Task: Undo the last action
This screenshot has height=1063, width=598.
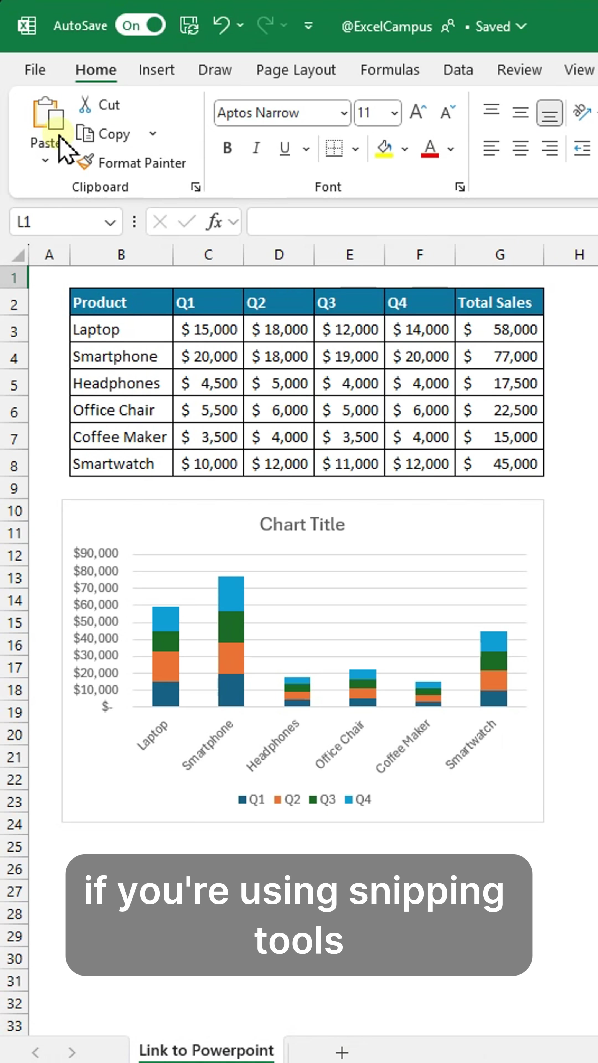Action: 221,25
